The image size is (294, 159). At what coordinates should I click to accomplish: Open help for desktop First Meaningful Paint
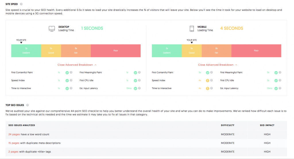139,72
